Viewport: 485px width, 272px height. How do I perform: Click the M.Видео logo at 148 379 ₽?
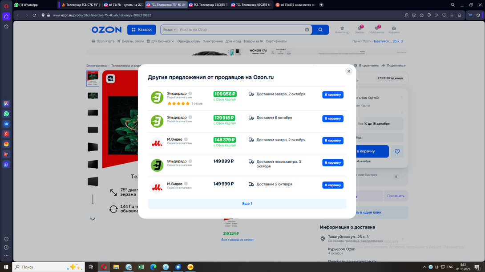(x=157, y=142)
